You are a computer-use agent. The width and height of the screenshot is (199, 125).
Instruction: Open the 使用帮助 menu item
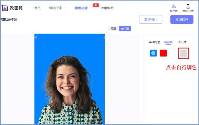(x=107, y=8)
